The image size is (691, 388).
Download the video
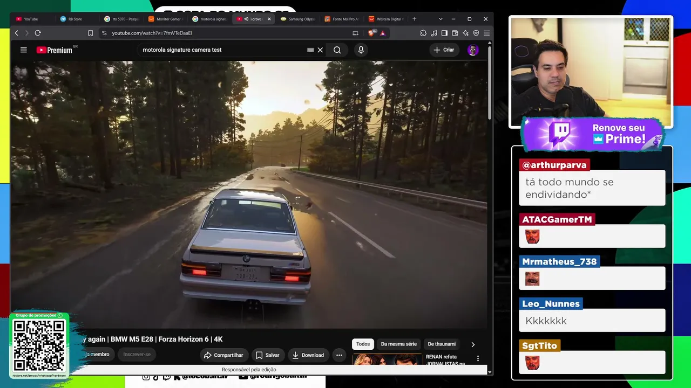[x=308, y=355]
